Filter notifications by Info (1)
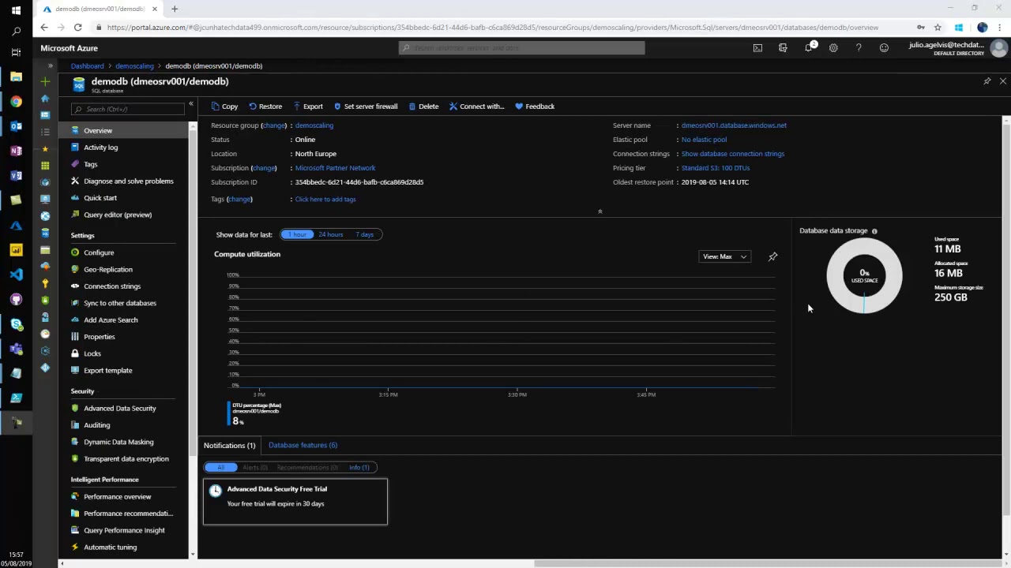 [359, 468]
